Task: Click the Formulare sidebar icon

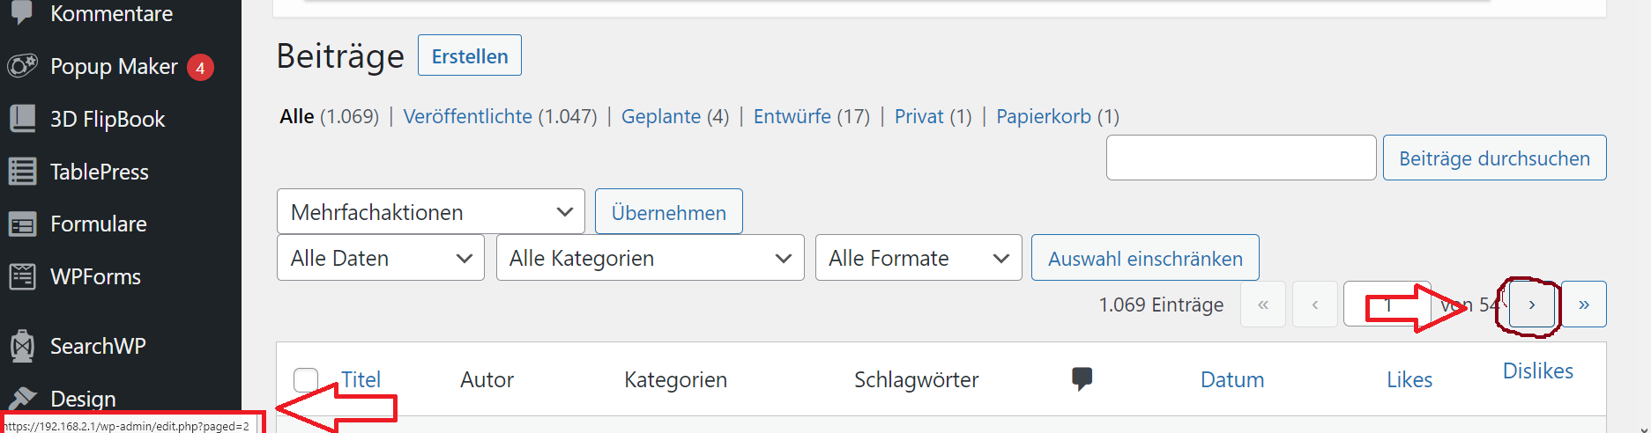Action: coord(23,224)
